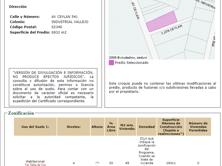Click the Habitacional land use cell
The width and height of the screenshot is (222, 166).
pyautogui.click(x=35, y=161)
